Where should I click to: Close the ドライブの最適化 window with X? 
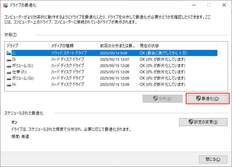tap(224, 5)
